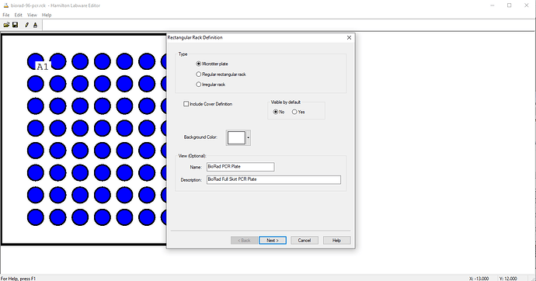
Task: Open the Edit menu
Action: (18, 15)
